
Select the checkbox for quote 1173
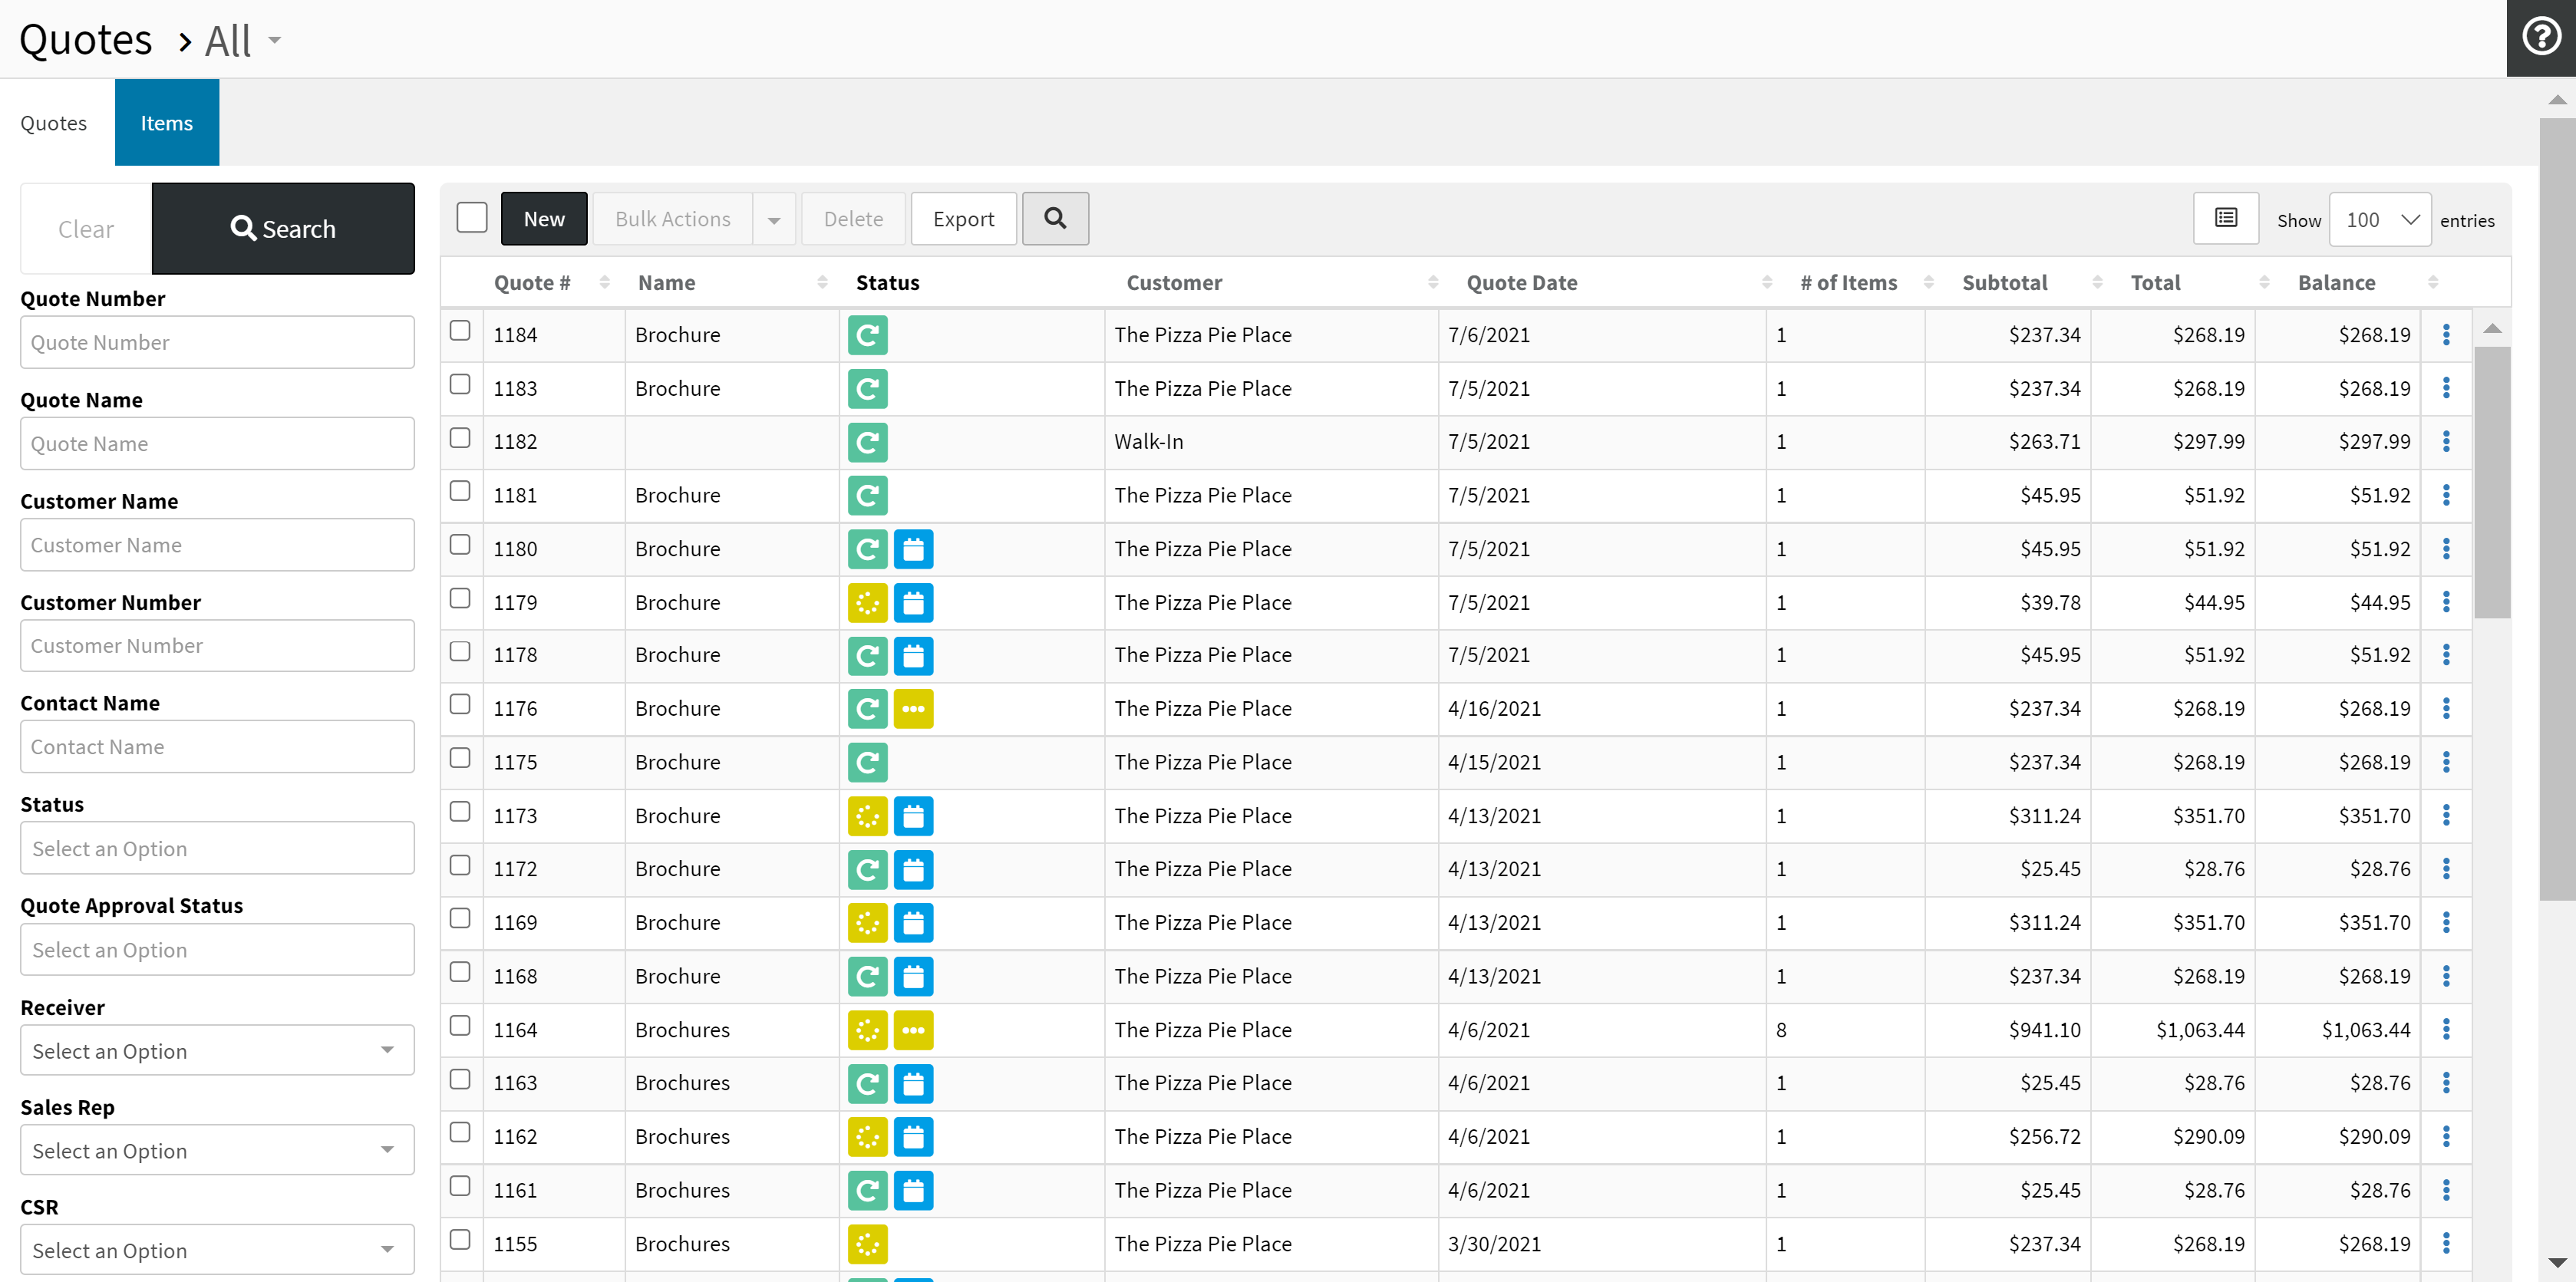460,812
